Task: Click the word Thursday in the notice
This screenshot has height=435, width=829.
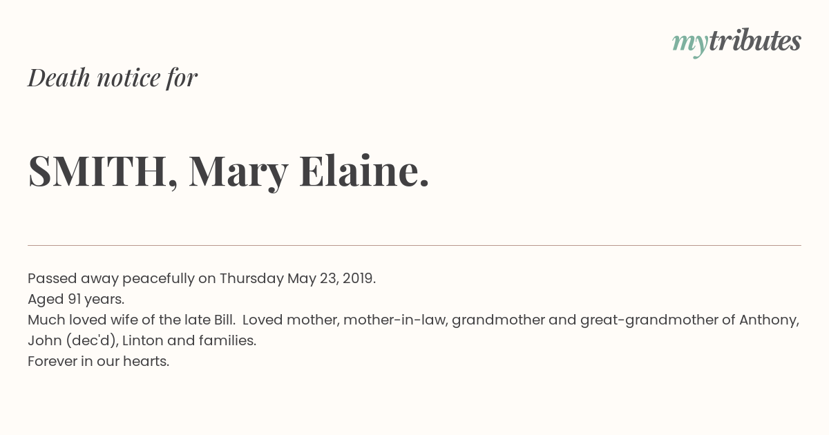Action: pos(251,279)
